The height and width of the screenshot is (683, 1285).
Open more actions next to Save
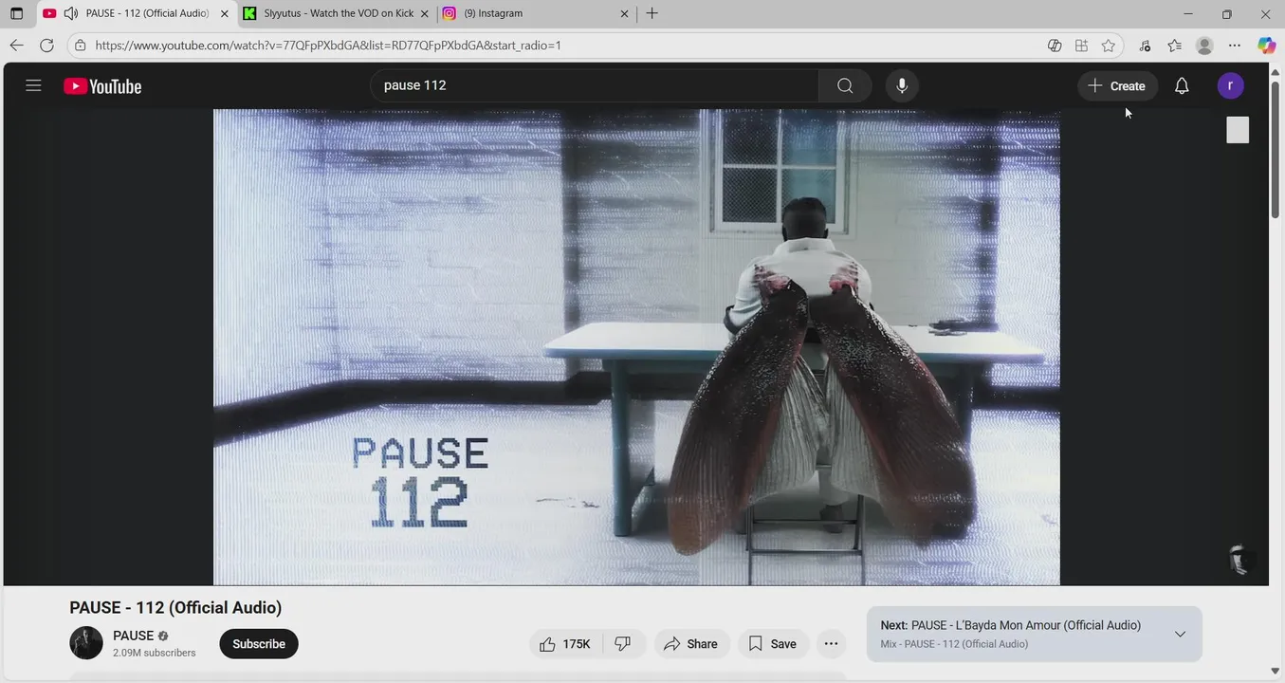(x=831, y=644)
